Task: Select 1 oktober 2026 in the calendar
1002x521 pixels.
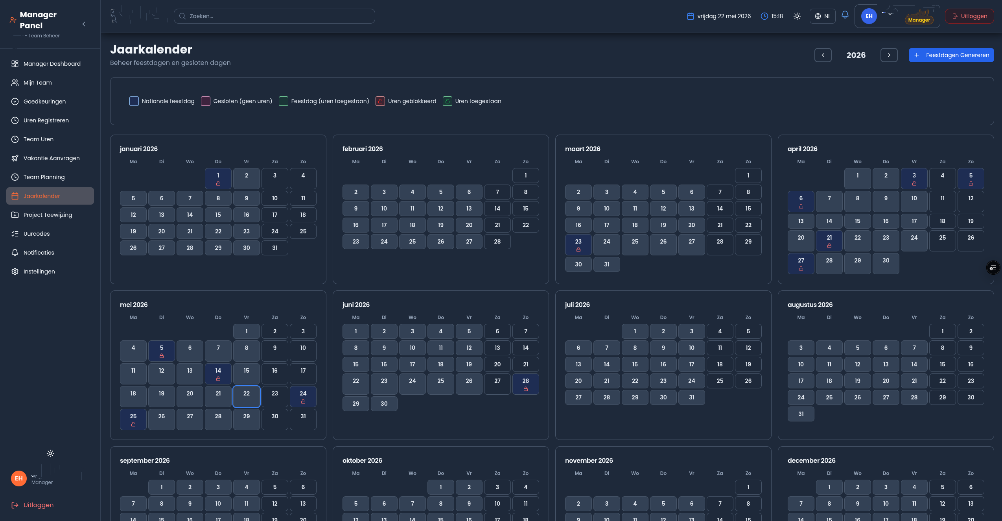Action: [x=441, y=487]
